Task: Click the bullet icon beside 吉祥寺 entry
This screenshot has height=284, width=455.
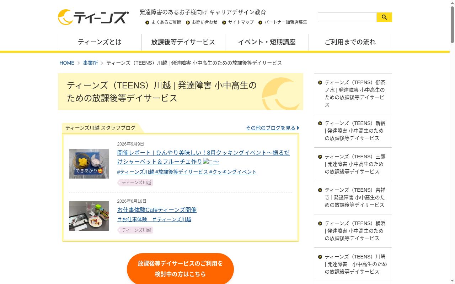Action: coord(320,190)
